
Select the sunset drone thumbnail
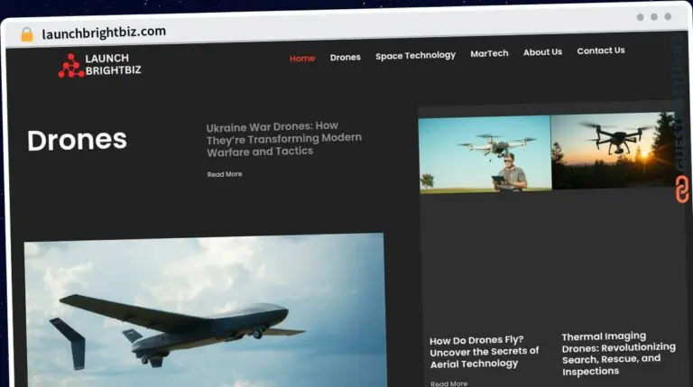tap(612, 150)
